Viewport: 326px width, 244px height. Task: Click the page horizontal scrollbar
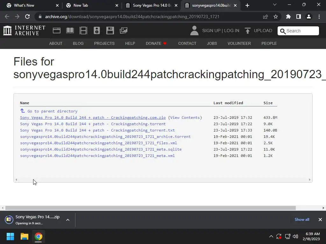click(150, 208)
